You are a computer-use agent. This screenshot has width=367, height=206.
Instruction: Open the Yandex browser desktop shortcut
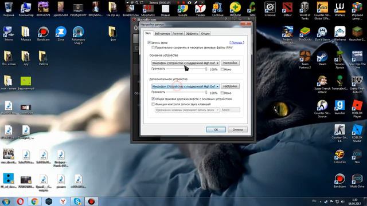[x=200, y=9]
